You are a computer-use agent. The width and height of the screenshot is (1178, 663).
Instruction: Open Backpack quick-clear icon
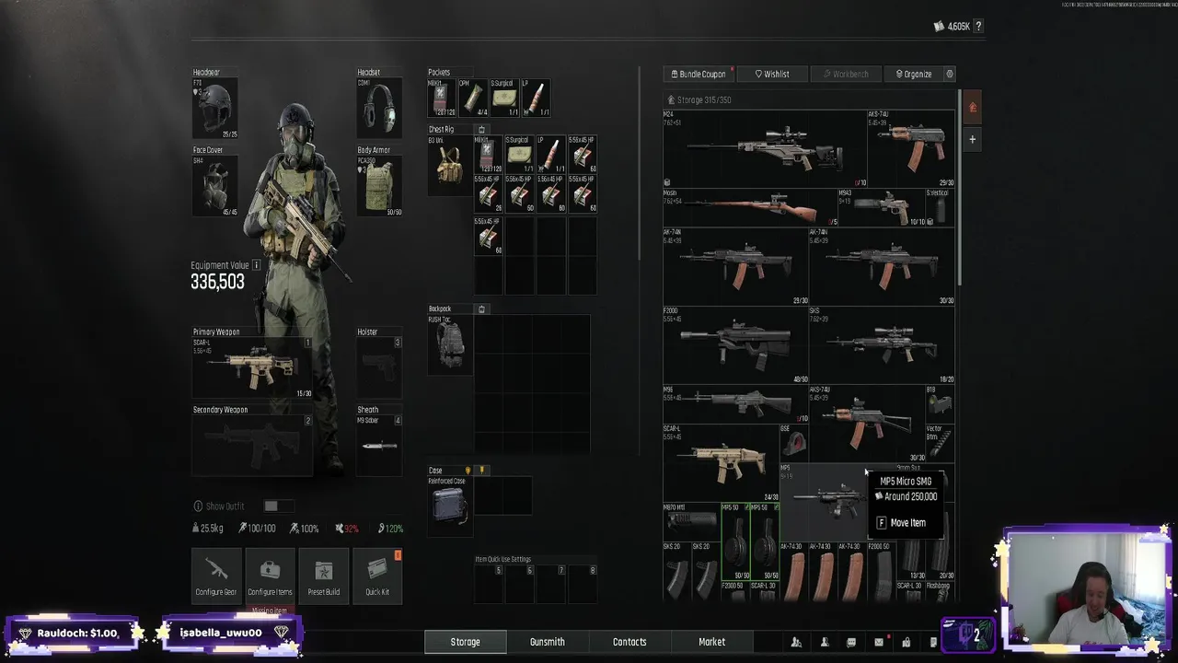(x=481, y=308)
